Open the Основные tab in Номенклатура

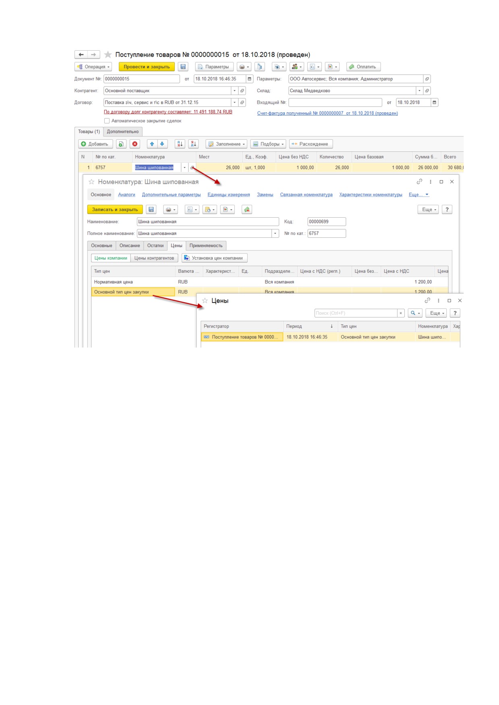(101, 246)
